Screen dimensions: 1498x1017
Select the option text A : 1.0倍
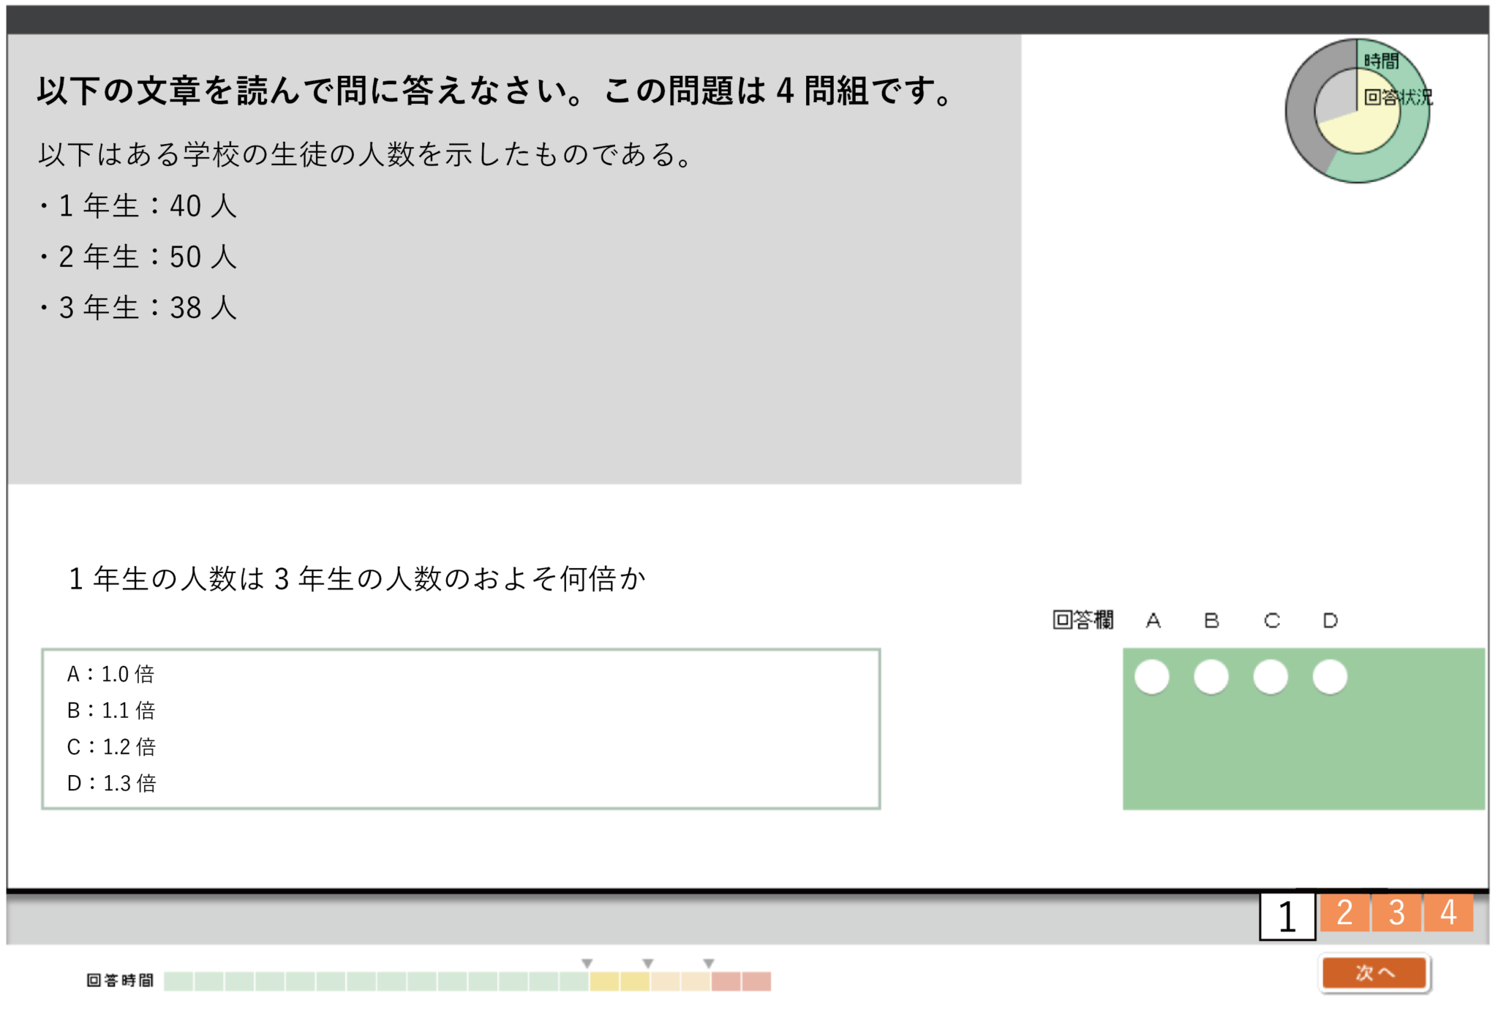pos(111,673)
